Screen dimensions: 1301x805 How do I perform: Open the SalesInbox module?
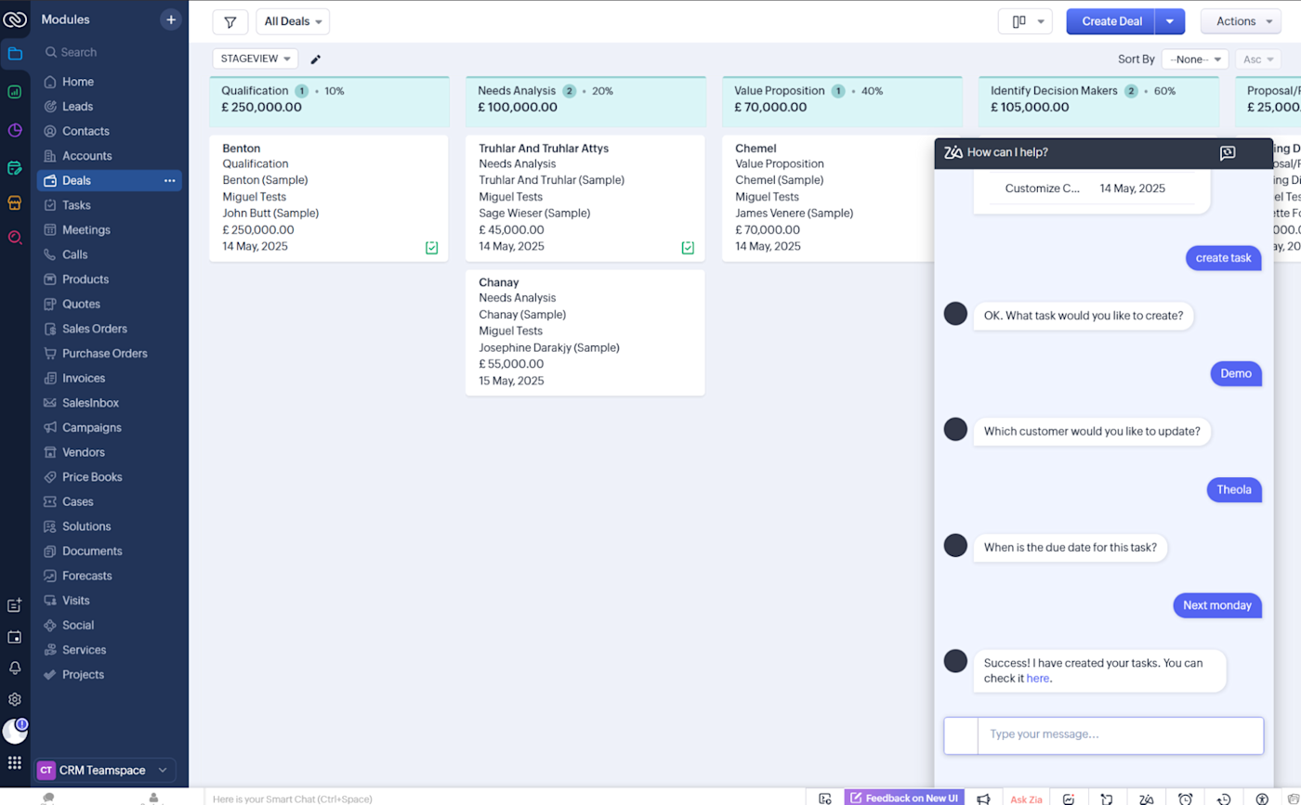[90, 403]
